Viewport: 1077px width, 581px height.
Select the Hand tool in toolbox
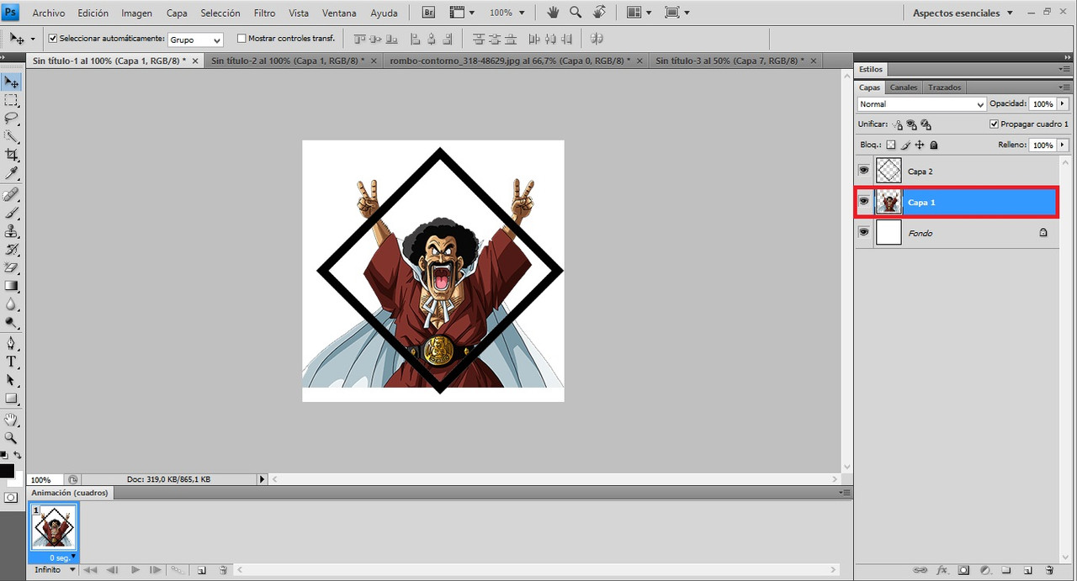[x=12, y=420]
